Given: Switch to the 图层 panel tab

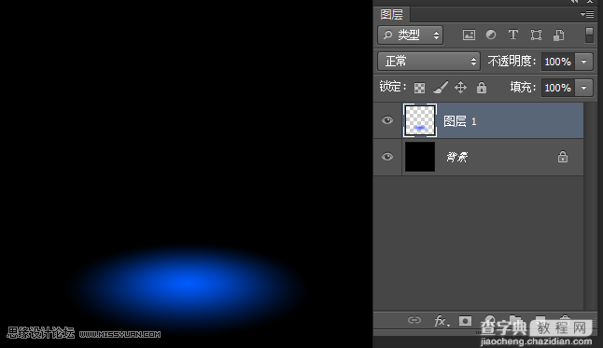Looking at the screenshot, I should click(391, 15).
